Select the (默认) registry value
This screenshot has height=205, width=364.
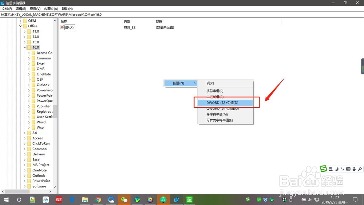[x=69, y=27]
